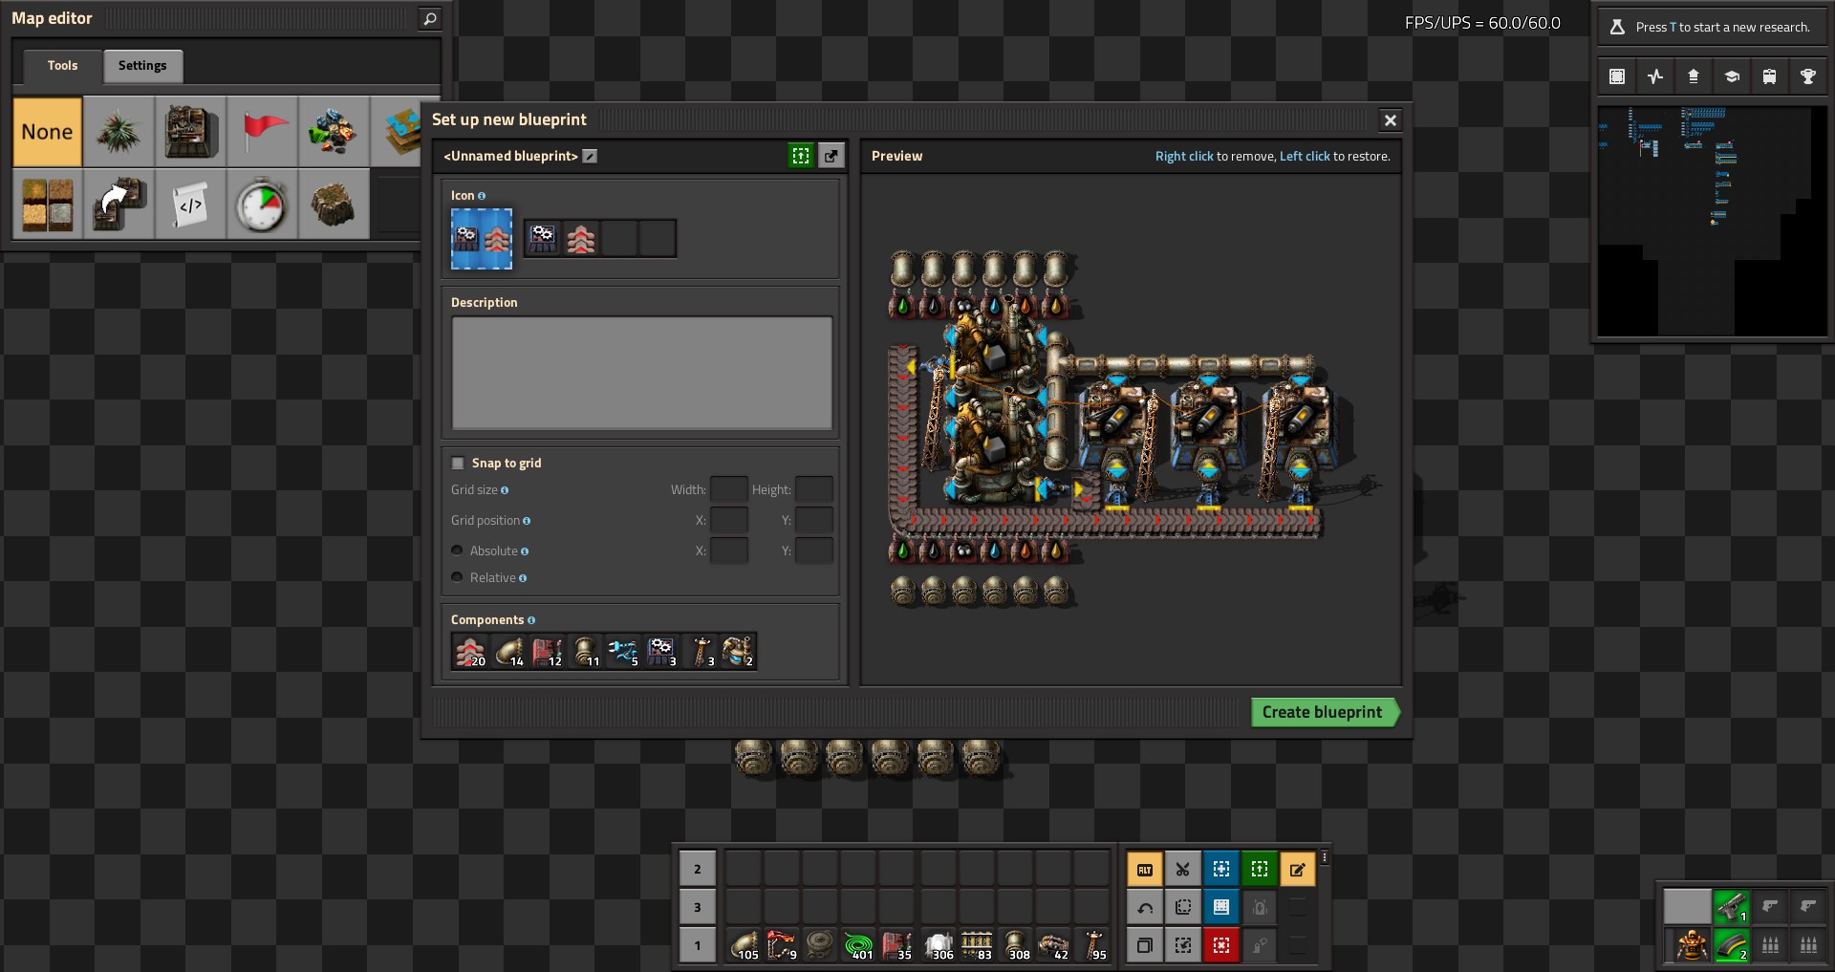Open the stopwatch time tool
The image size is (1835, 972).
tap(262, 204)
